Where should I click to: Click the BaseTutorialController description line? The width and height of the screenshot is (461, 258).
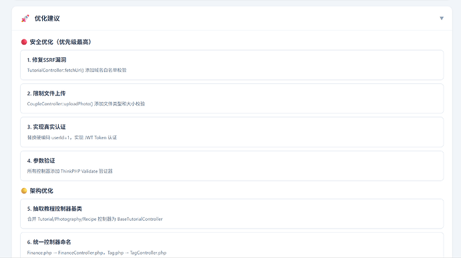(95, 219)
